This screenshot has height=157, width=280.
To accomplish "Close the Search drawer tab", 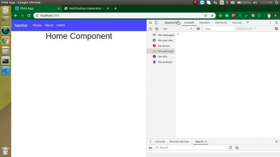I will 206,141.
